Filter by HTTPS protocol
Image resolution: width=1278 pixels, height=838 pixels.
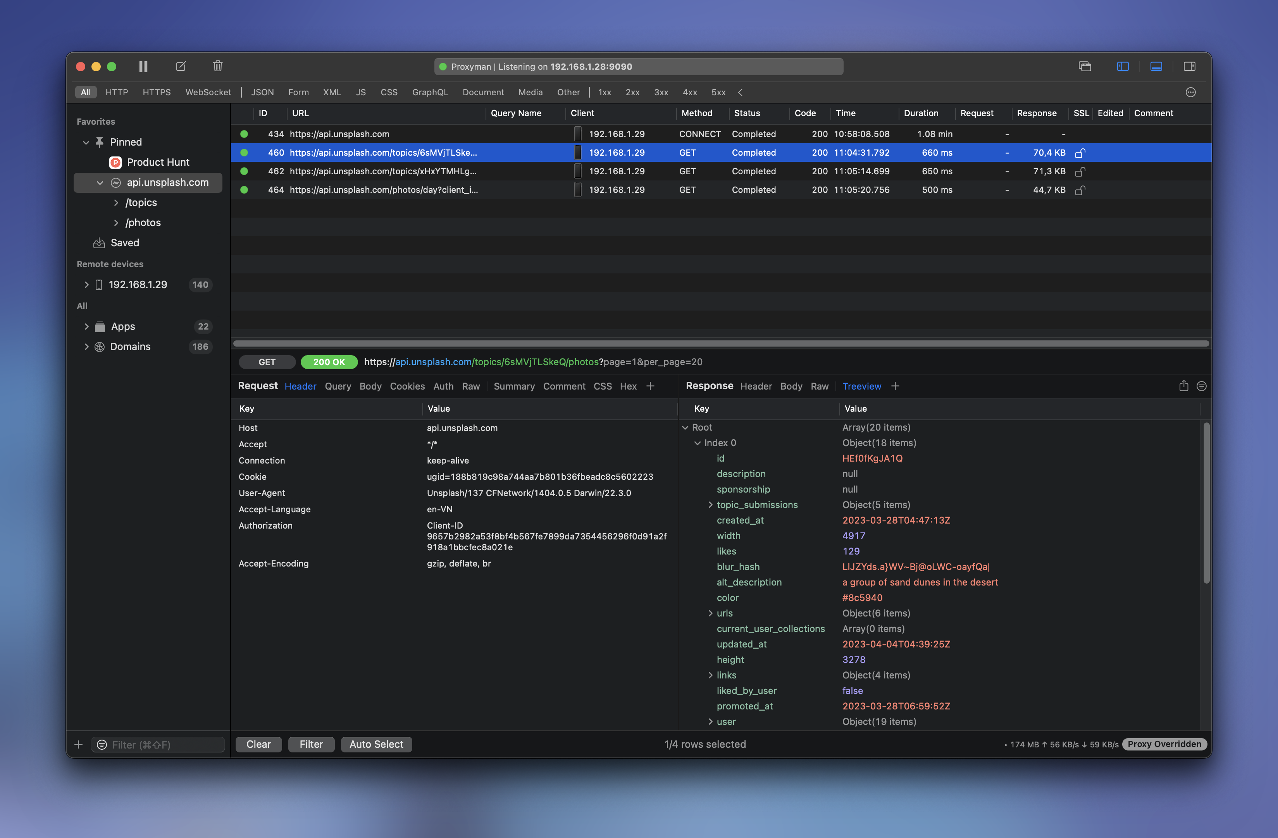tap(156, 92)
